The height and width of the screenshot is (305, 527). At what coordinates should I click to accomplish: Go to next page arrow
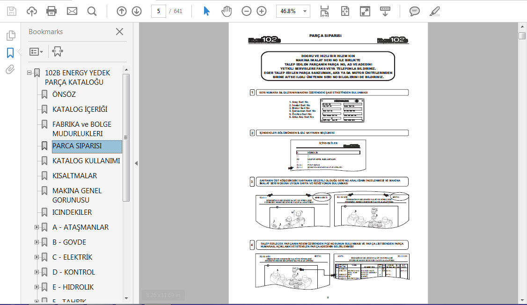pos(137,11)
